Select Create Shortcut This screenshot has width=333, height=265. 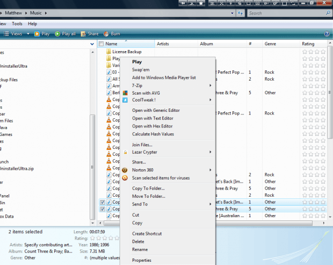(147, 233)
